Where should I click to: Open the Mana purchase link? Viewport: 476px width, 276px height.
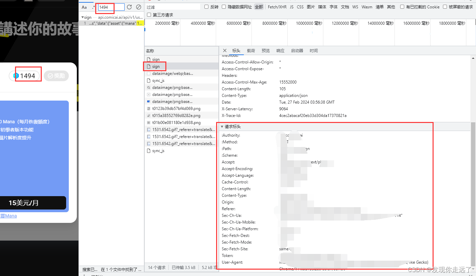[8, 216]
